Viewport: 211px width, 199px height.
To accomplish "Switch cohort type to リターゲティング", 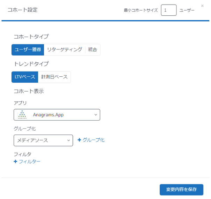I will tap(65, 50).
